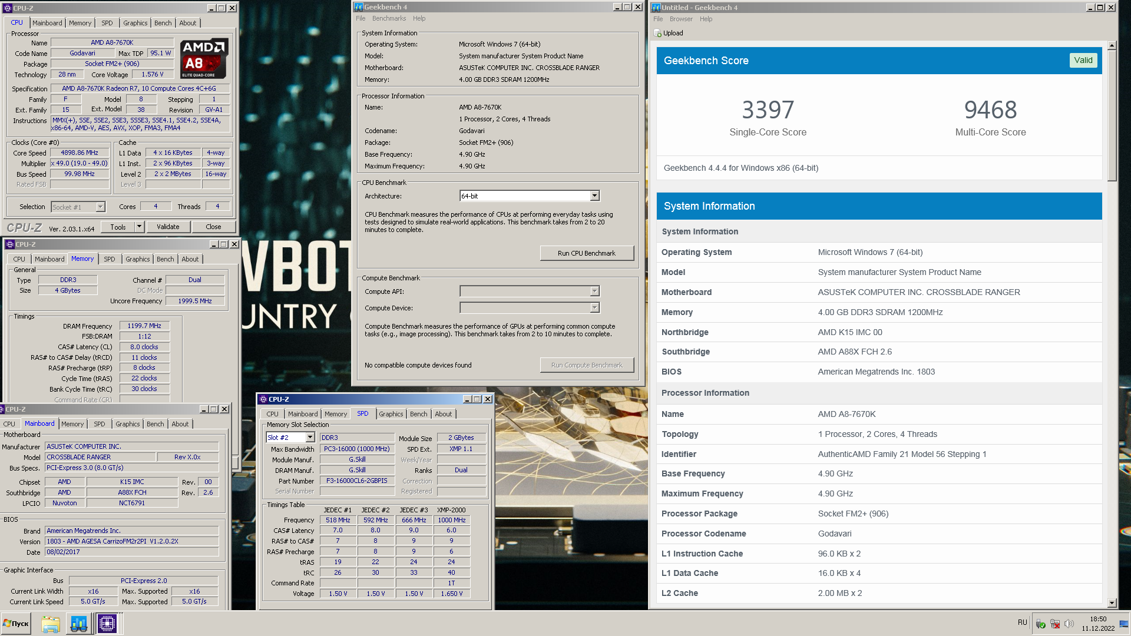This screenshot has height=636, width=1131.
Task: Click the Multiplier value x 49.0
Action: [x=80, y=164]
